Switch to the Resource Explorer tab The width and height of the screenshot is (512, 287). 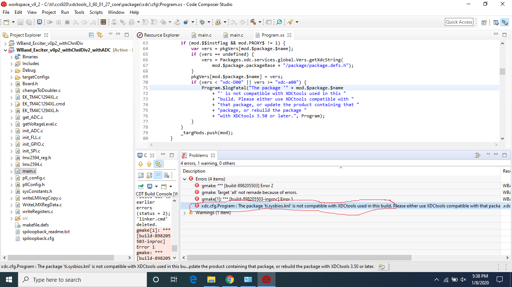(162, 35)
